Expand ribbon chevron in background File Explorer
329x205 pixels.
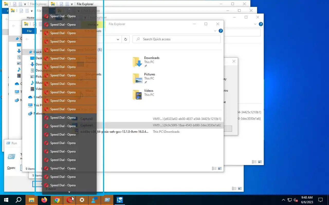point(255,24)
